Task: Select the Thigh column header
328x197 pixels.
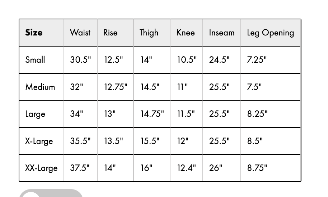Action: click(x=149, y=33)
